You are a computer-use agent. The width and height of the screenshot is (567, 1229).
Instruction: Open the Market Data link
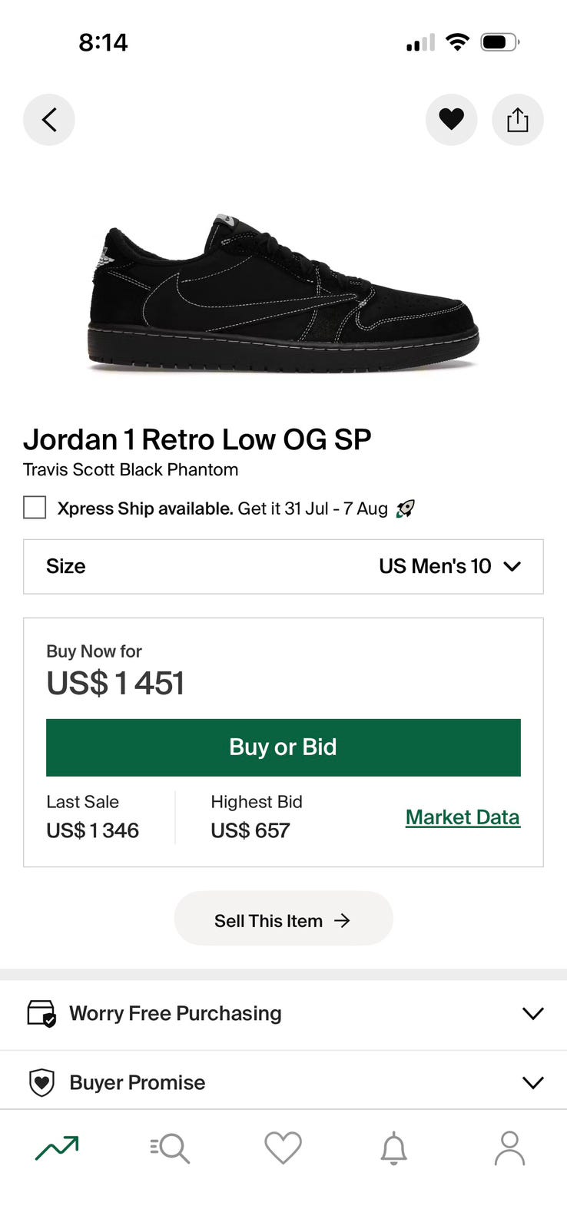pos(463,817)
